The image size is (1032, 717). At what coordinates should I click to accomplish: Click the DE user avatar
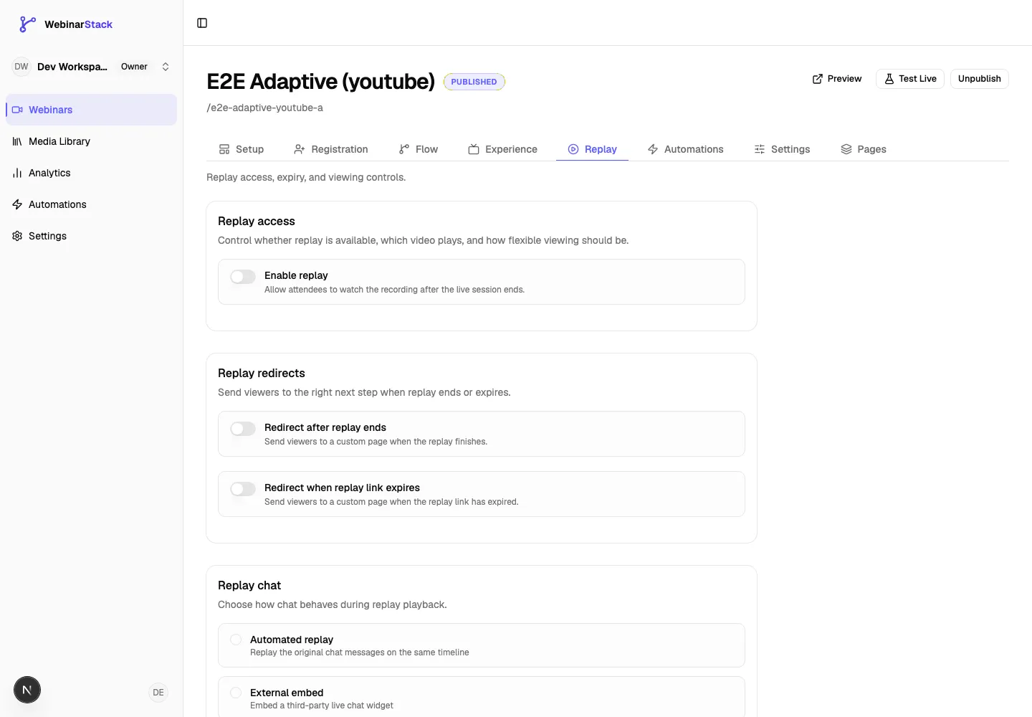158,693
